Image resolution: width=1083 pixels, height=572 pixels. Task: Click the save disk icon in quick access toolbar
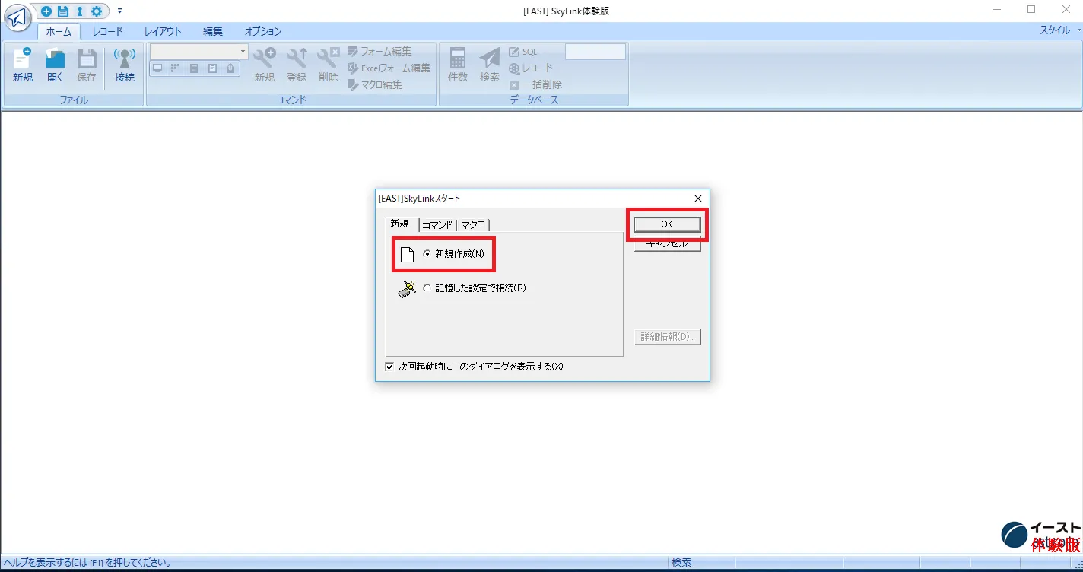(63, 11)
